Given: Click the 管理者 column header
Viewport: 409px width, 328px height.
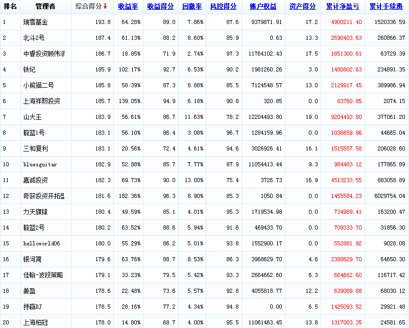Looking at the screenshot, I should (x=45, y=6).
